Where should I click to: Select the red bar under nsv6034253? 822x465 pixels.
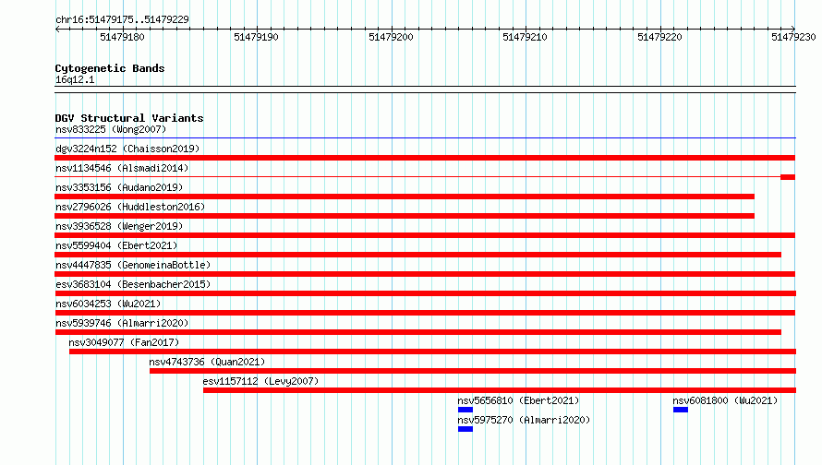pyautogui.click(x=425, y=313)
